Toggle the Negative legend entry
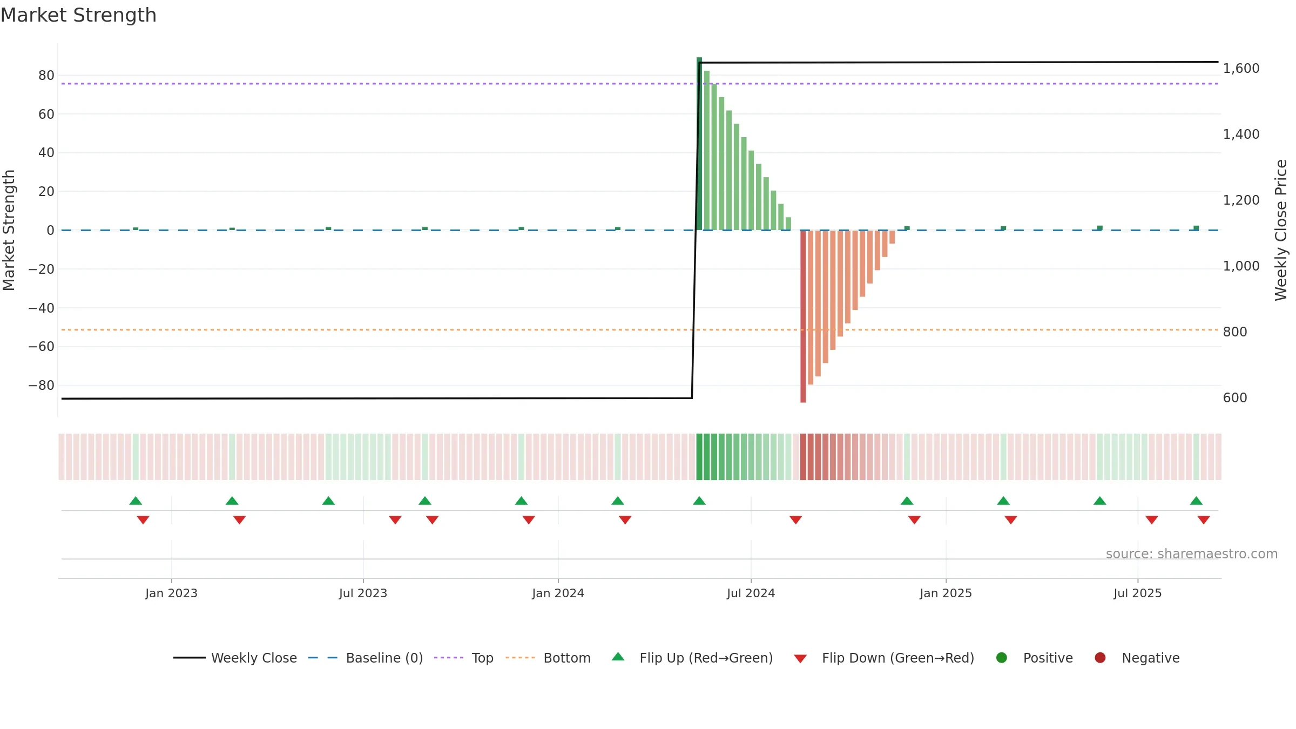Viewport: 1296px width, 729px height. pyautogui.click(x=1137, y=658)
